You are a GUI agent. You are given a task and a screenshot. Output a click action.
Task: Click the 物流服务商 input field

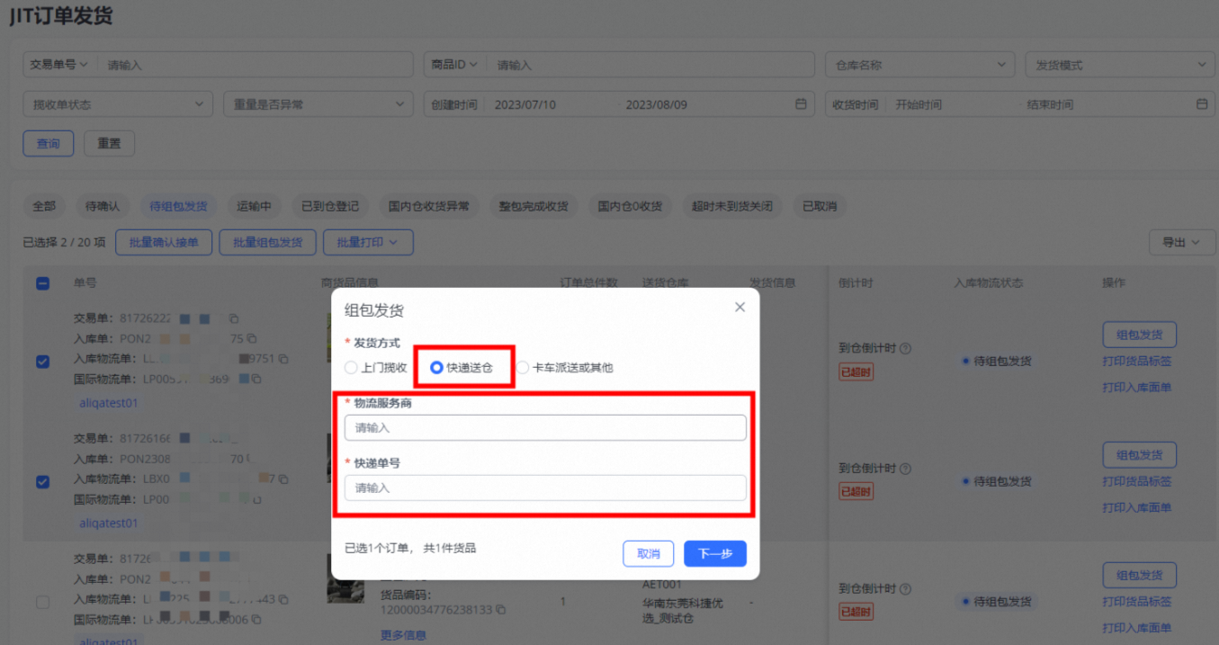click(x=545, y=427)
